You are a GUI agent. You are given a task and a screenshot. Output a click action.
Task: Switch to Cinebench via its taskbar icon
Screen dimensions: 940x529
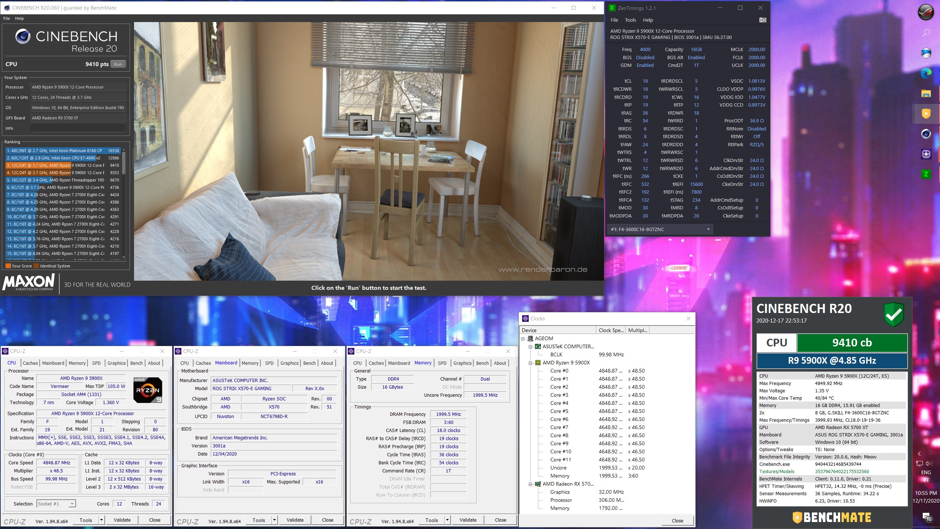point(926,134)
